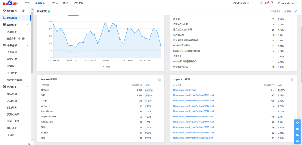
Task: Click the pin icon in report header
Action: coord(296,11)
